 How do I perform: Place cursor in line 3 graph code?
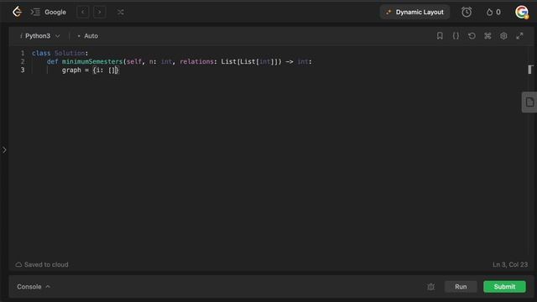(90, 70)
